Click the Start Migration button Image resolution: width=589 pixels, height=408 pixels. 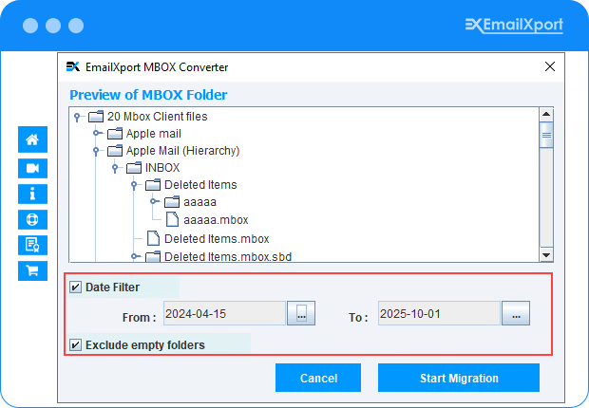pos(458,378)
